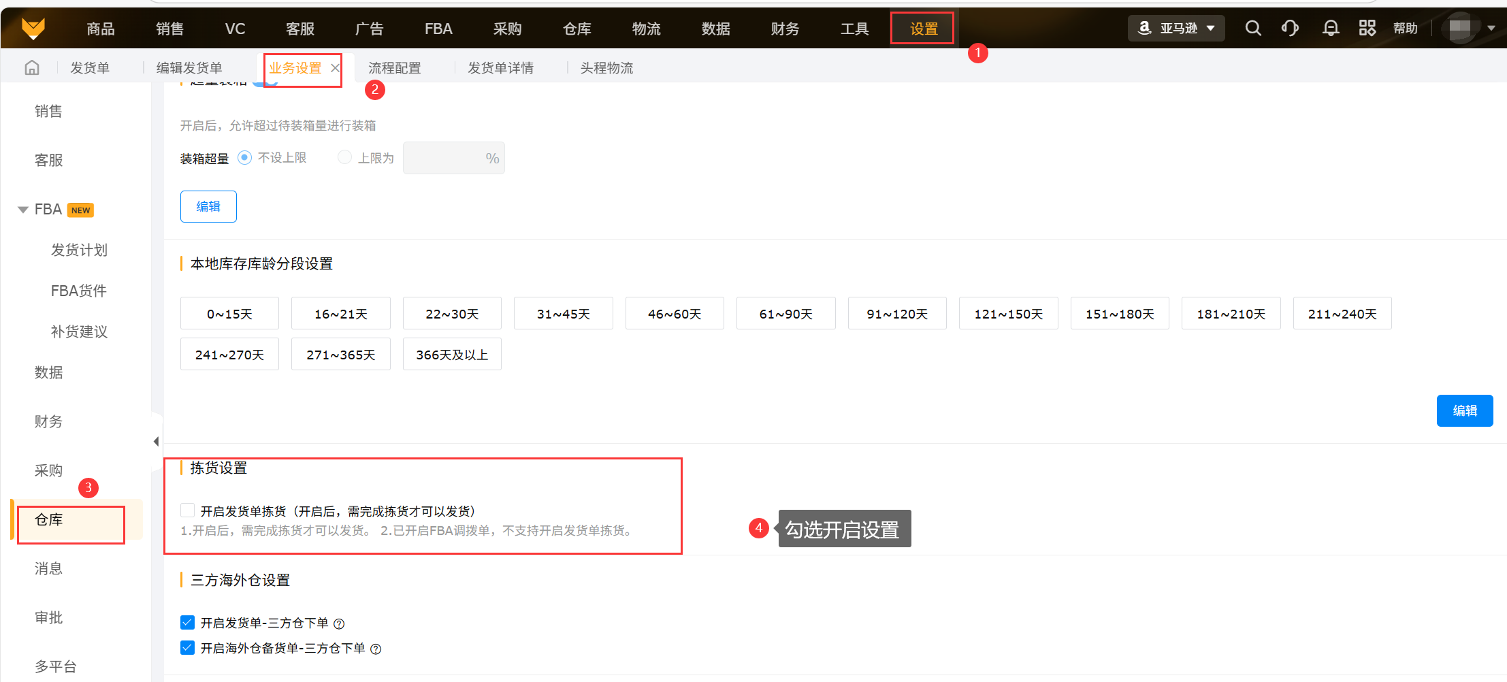This screenshot has height=682, width=1507.
Task: Close the 业务设置 tab
Action: click(335, 68)
